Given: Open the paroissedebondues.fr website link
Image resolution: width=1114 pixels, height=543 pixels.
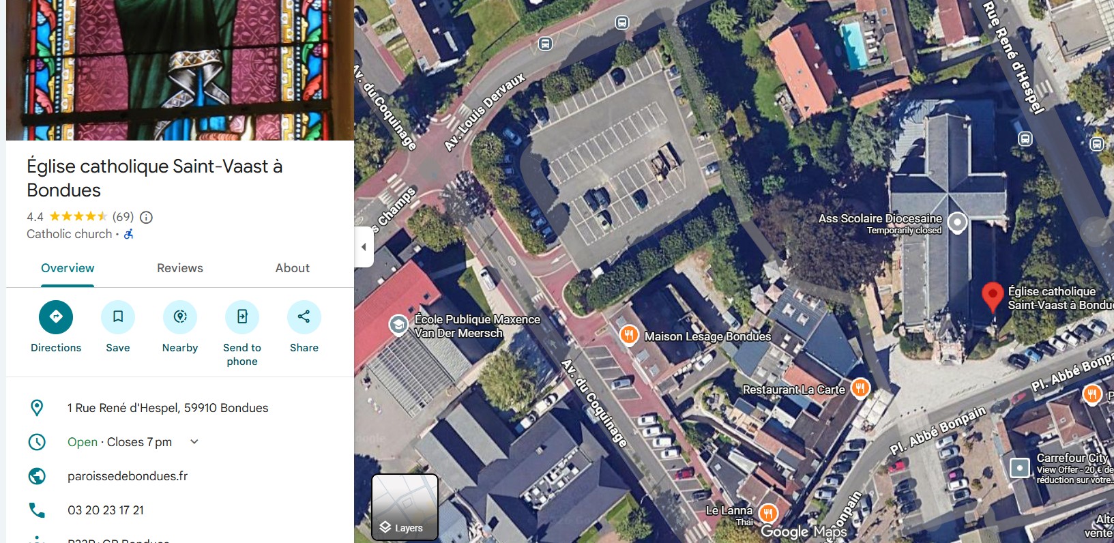Looking at the screenshot, I should point(128,476).
